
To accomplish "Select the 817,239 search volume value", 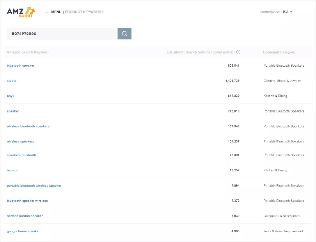I will [234, 96].
